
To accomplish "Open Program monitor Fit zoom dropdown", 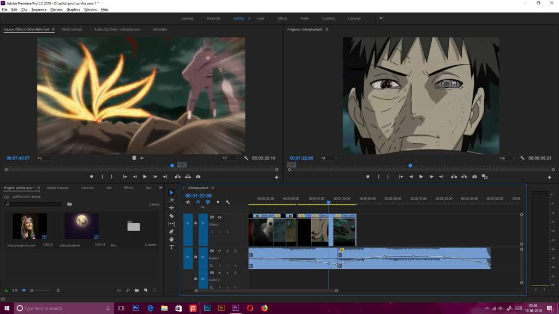I will tap(329, 158).
